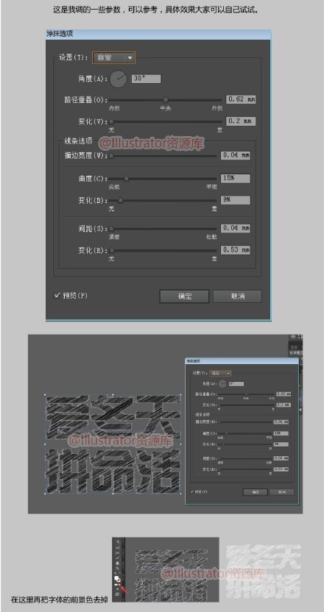Image resolution: width=324 pixels, height=612 pixels.
Task: Click the 9% variation field in large dialog
Action: [236, 200]
